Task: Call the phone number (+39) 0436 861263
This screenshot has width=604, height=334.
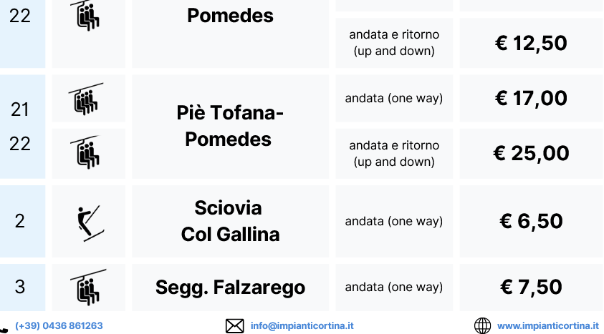Action: (59, 325)
